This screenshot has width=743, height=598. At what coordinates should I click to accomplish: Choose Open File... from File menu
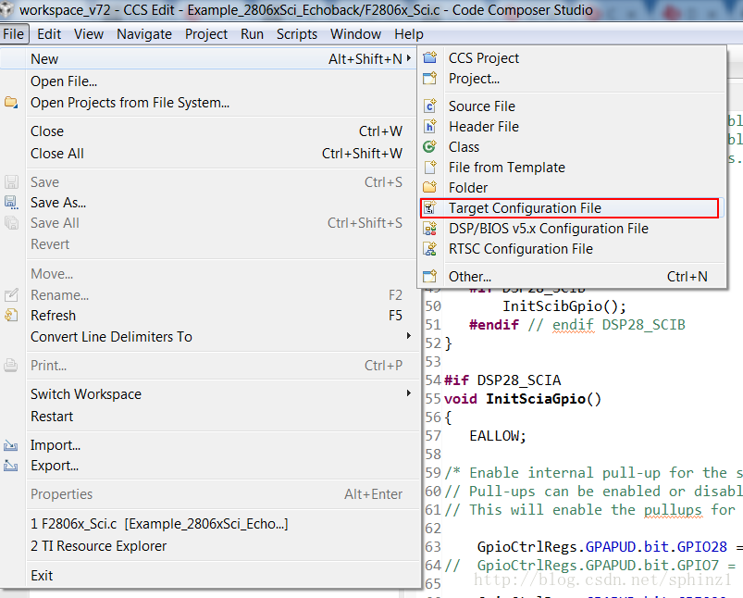(210, 81)
